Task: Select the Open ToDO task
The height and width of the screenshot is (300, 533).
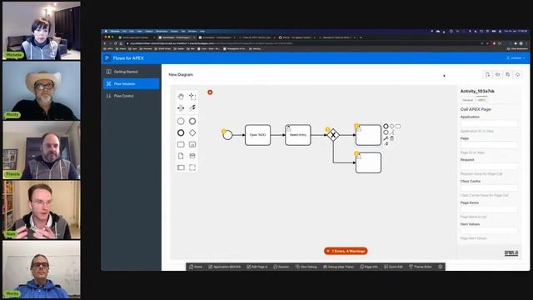Action: (257, 135)
